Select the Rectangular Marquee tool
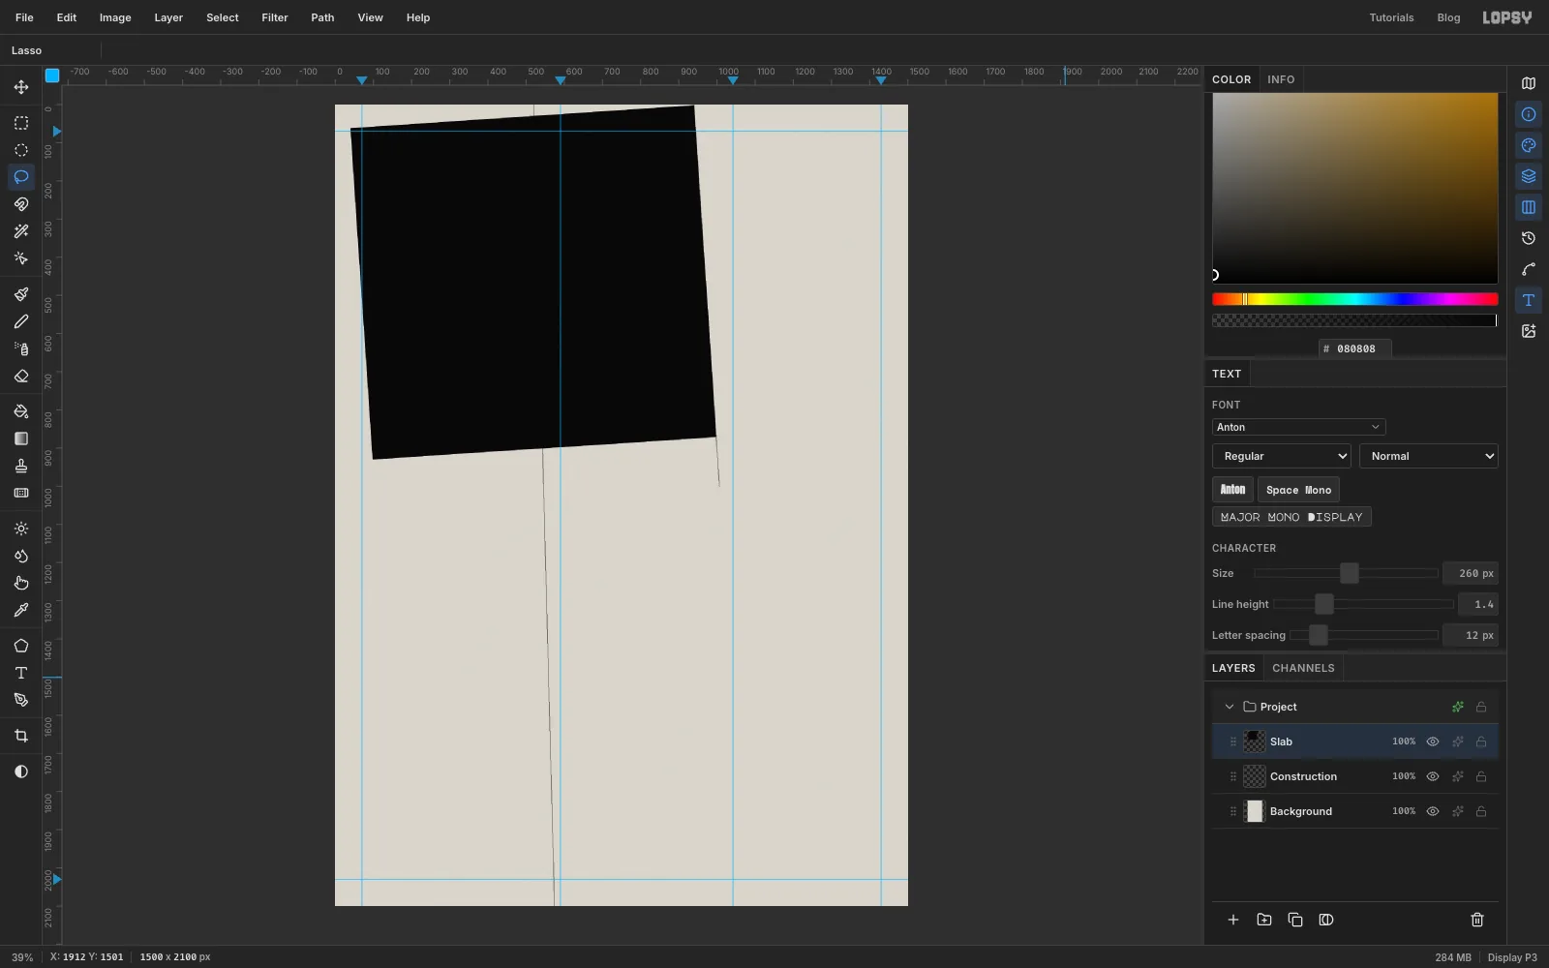 point(21,123)
